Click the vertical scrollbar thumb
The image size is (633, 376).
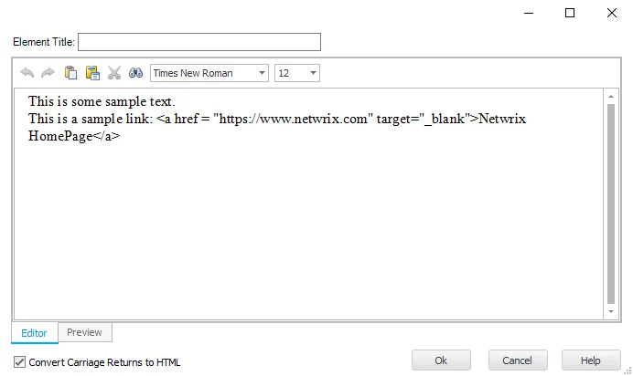click(x=611, y=204)
